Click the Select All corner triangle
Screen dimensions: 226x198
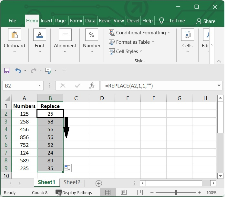8,98
